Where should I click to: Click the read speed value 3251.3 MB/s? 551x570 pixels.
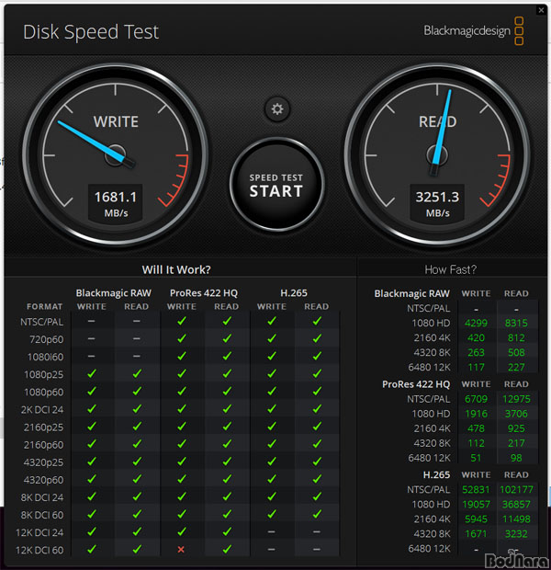click(437, 203)
